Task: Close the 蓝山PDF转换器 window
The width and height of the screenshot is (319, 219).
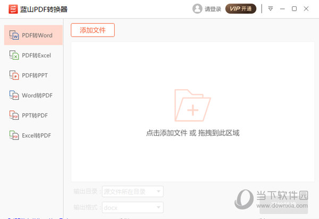Action: [307, 9]
